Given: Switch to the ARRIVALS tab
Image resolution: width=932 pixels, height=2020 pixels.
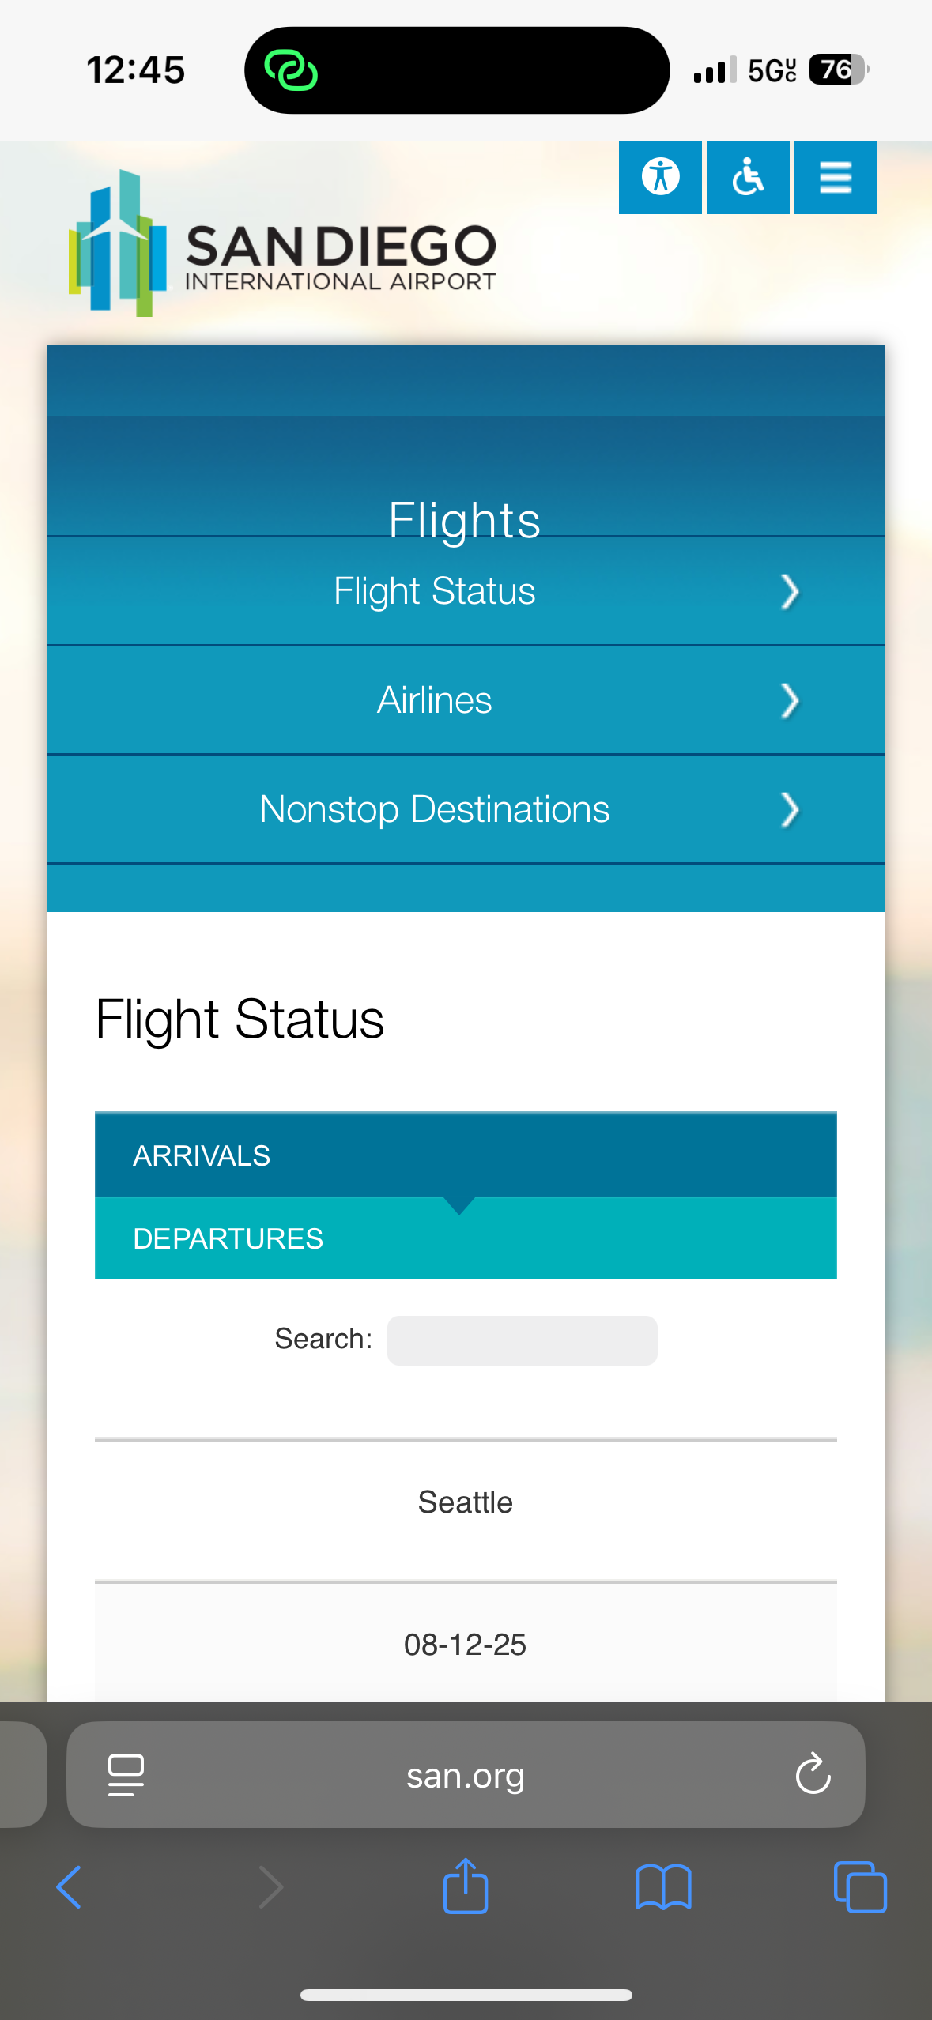Looking at the screenshot, I should click(x=202, y=1155).
